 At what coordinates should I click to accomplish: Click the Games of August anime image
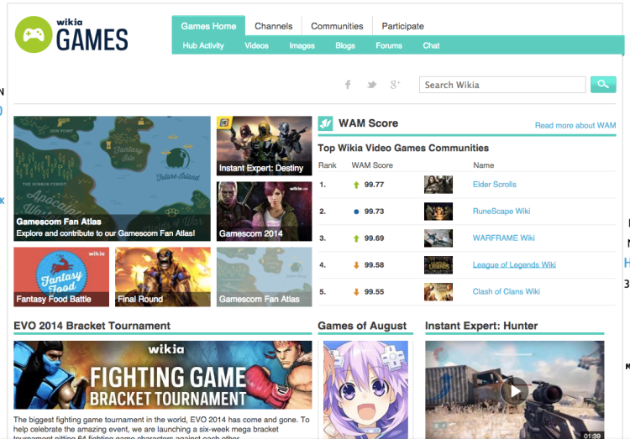365,389
